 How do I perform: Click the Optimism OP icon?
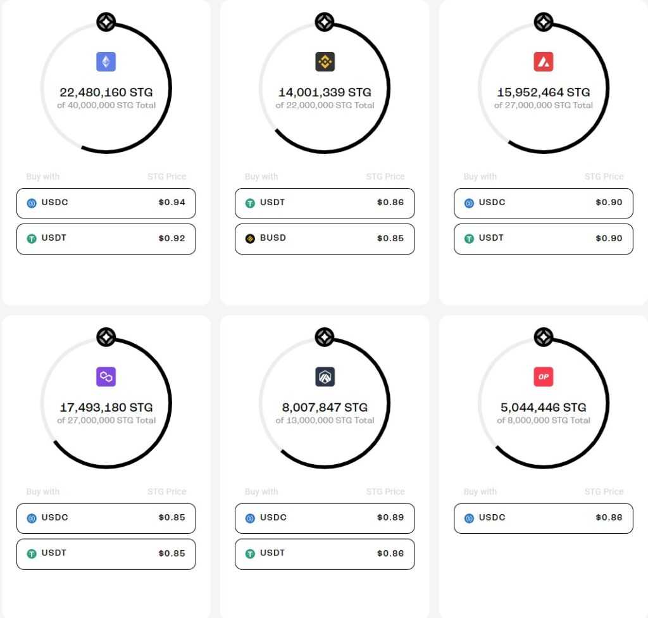point(544,377)
